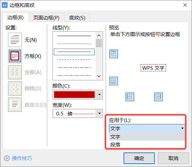192x167 pixels.
Task: Choose the long-dash line style
Action: tap(74, 60)
